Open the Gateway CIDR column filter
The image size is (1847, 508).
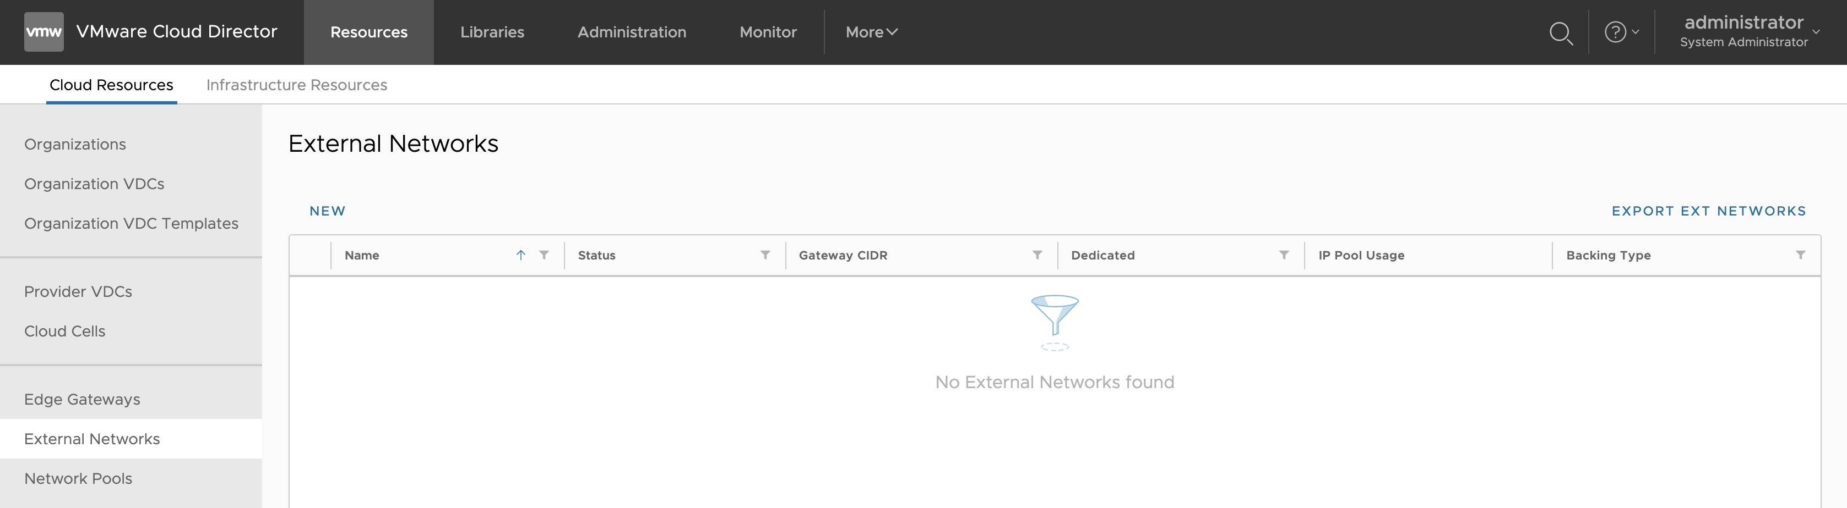[1037, 256]
